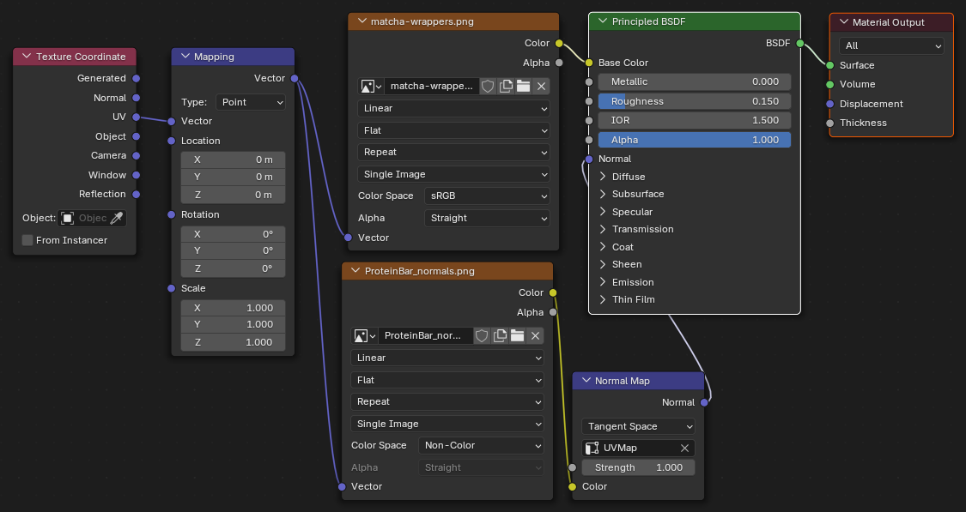Click the Mapping Vector output socket

(x=295, y=78)
